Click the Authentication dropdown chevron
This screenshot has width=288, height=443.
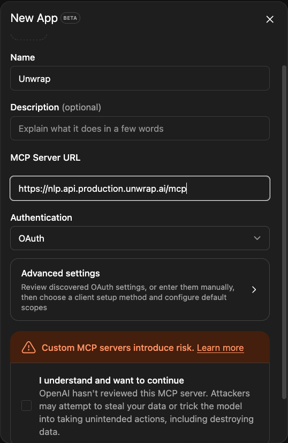[257, 238]
